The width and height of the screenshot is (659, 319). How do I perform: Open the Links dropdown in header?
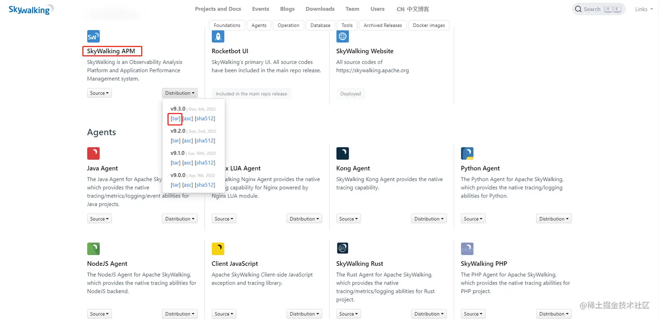coord(644,9)
